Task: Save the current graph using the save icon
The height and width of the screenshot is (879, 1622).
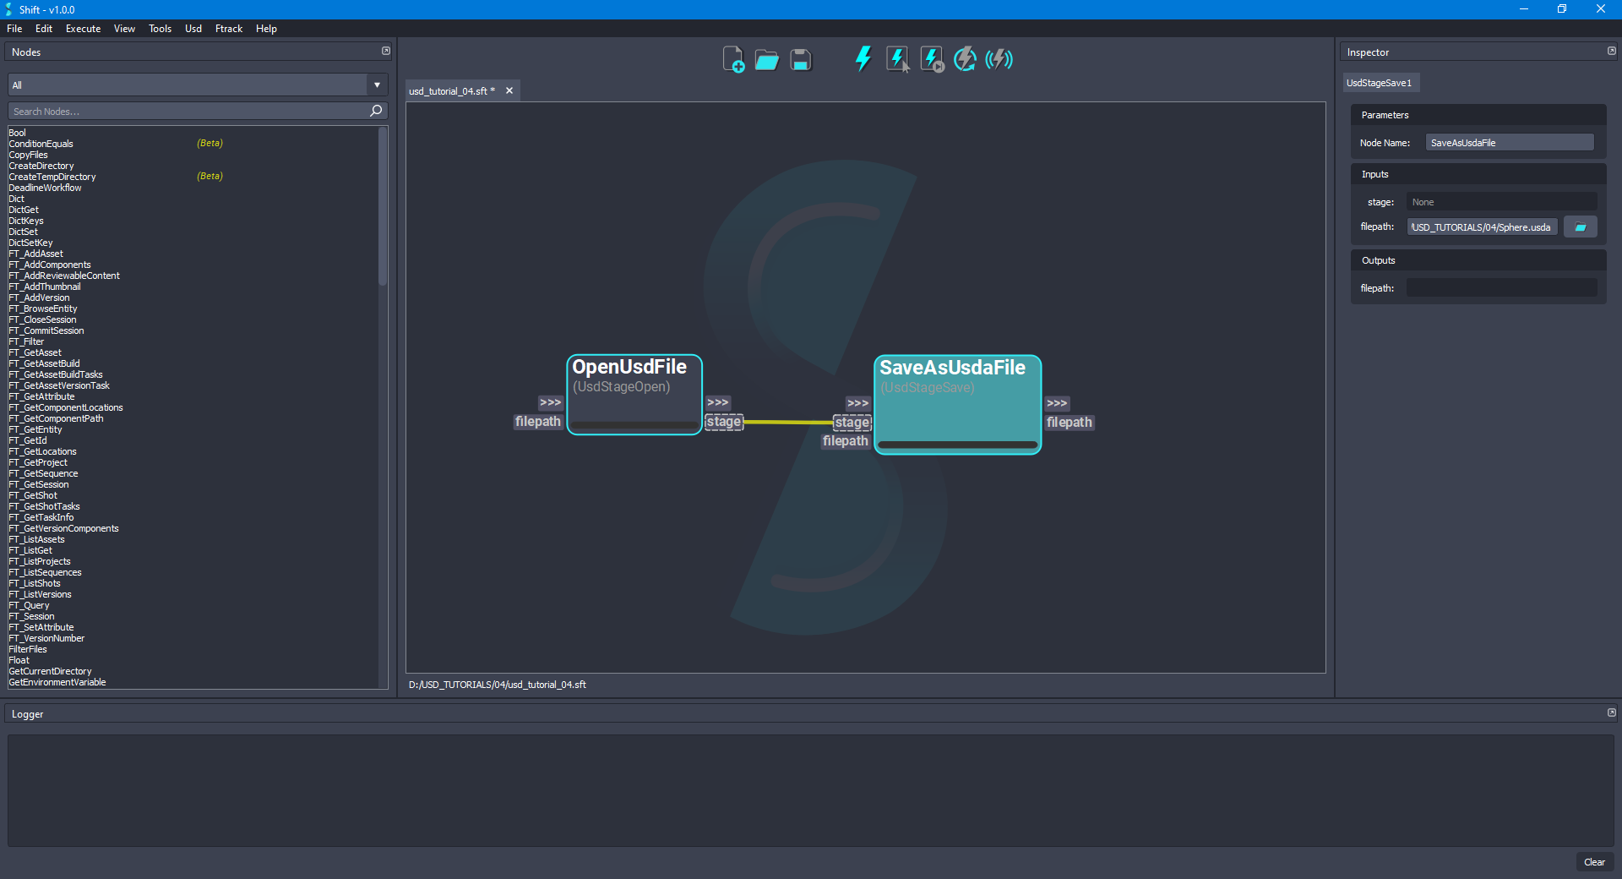Action: pyautogui.click(x=799, y=59)
